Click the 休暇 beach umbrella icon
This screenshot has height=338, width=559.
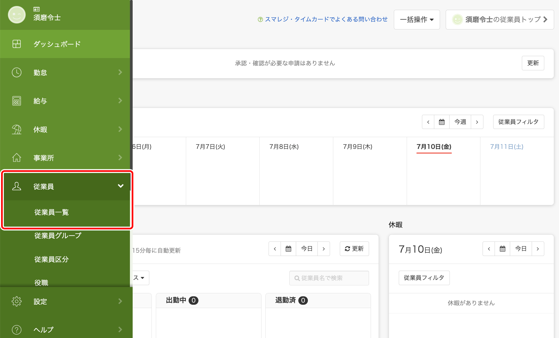(x=17, y=129)
